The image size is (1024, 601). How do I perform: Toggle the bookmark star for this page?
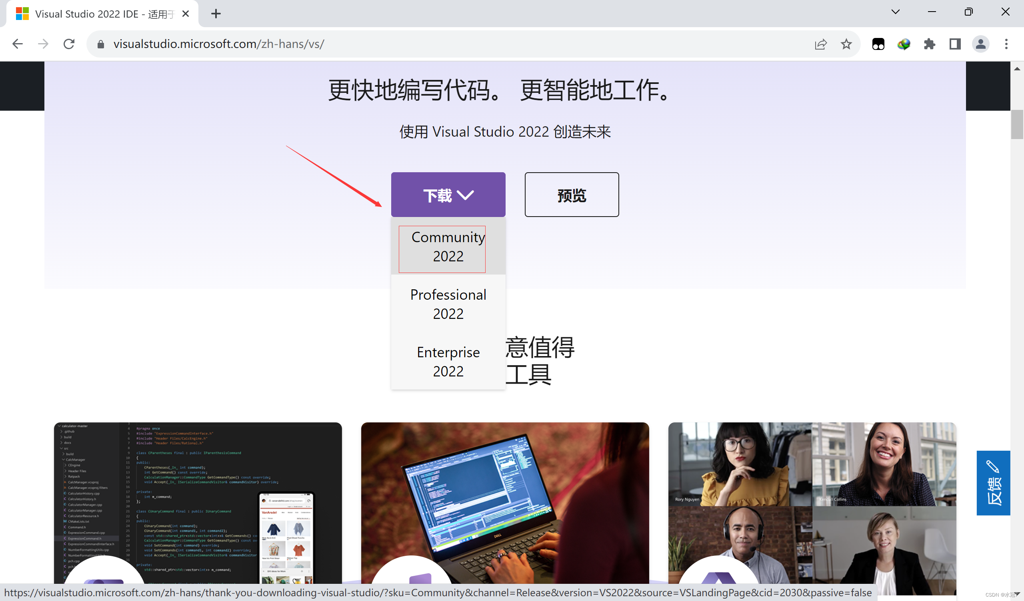(x=846, y=44)
